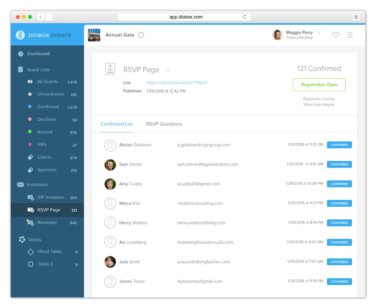Open the Maggie Perry account dropdown

[x=319, y=33]
